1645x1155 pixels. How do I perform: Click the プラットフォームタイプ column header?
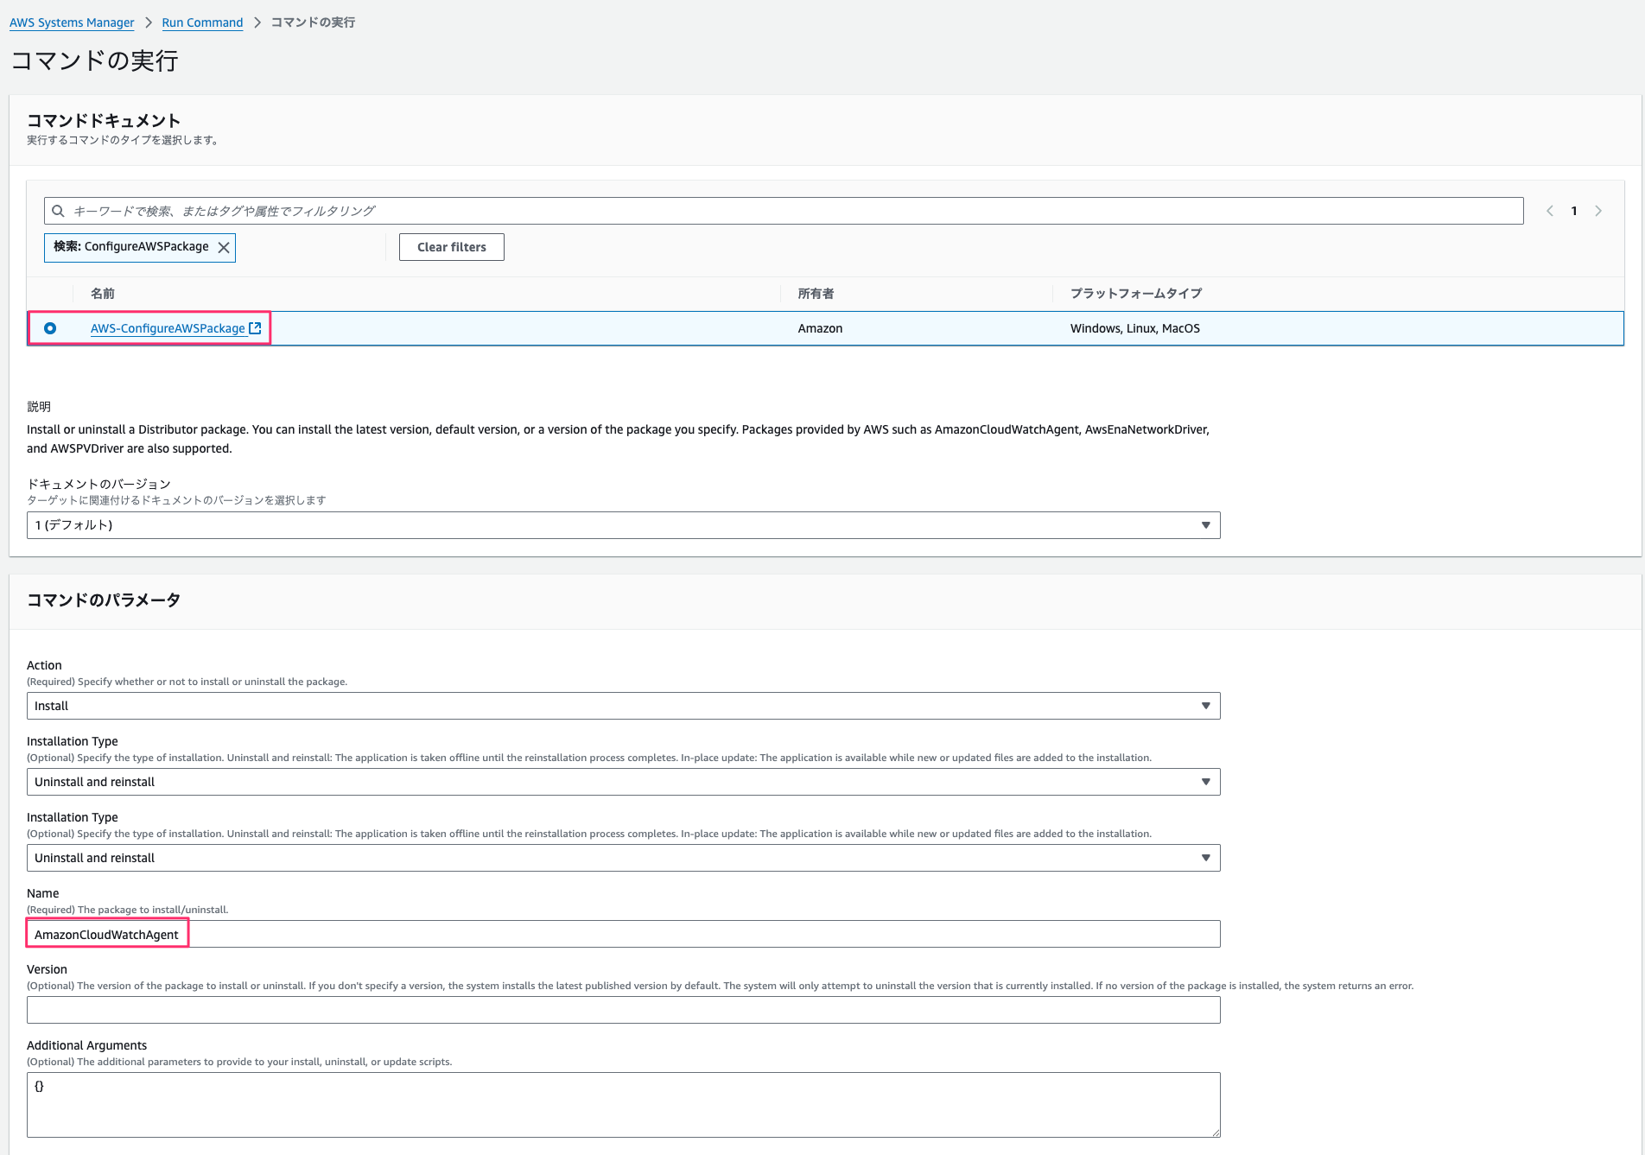[x=1136, y=294]
